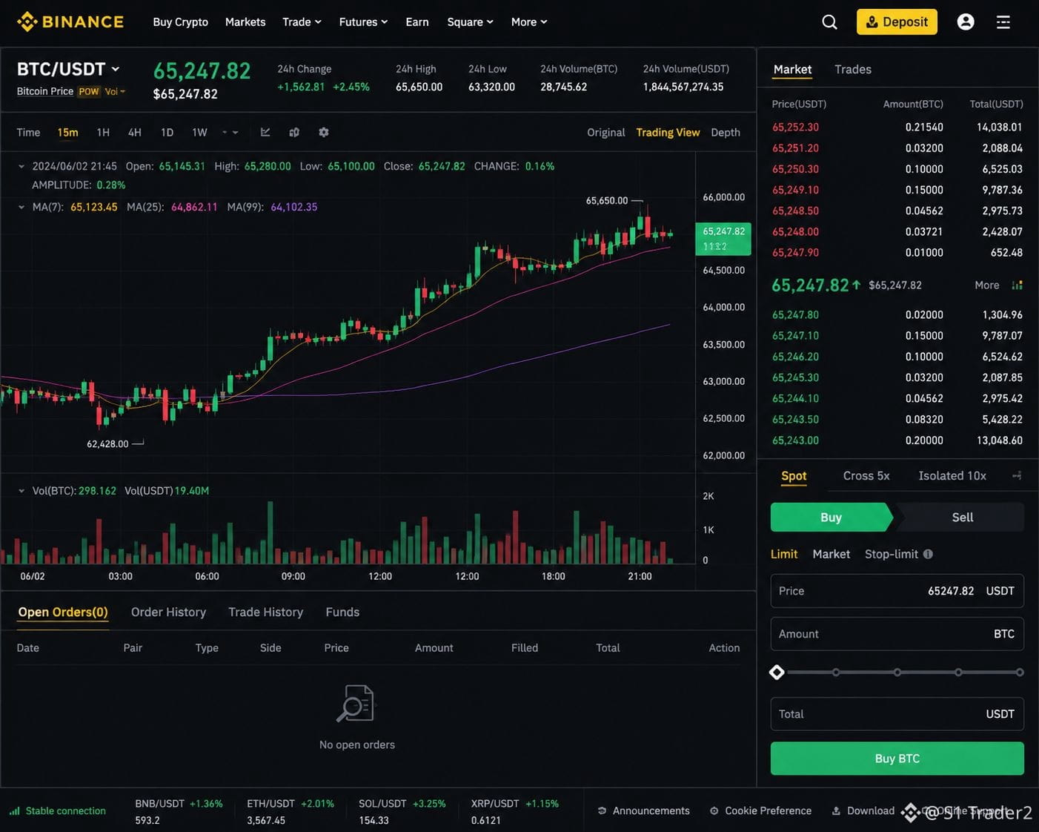Switch to the Sell side
This screenshot has height=832, width=1039.
click(x=962, y=517)
